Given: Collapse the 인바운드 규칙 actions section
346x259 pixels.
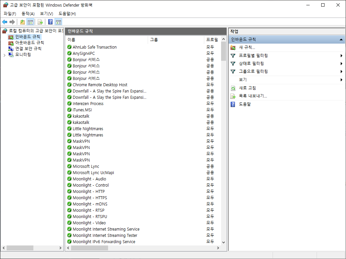Looking at the screenshot, I should pyautogui.click(x=341, y=40).
